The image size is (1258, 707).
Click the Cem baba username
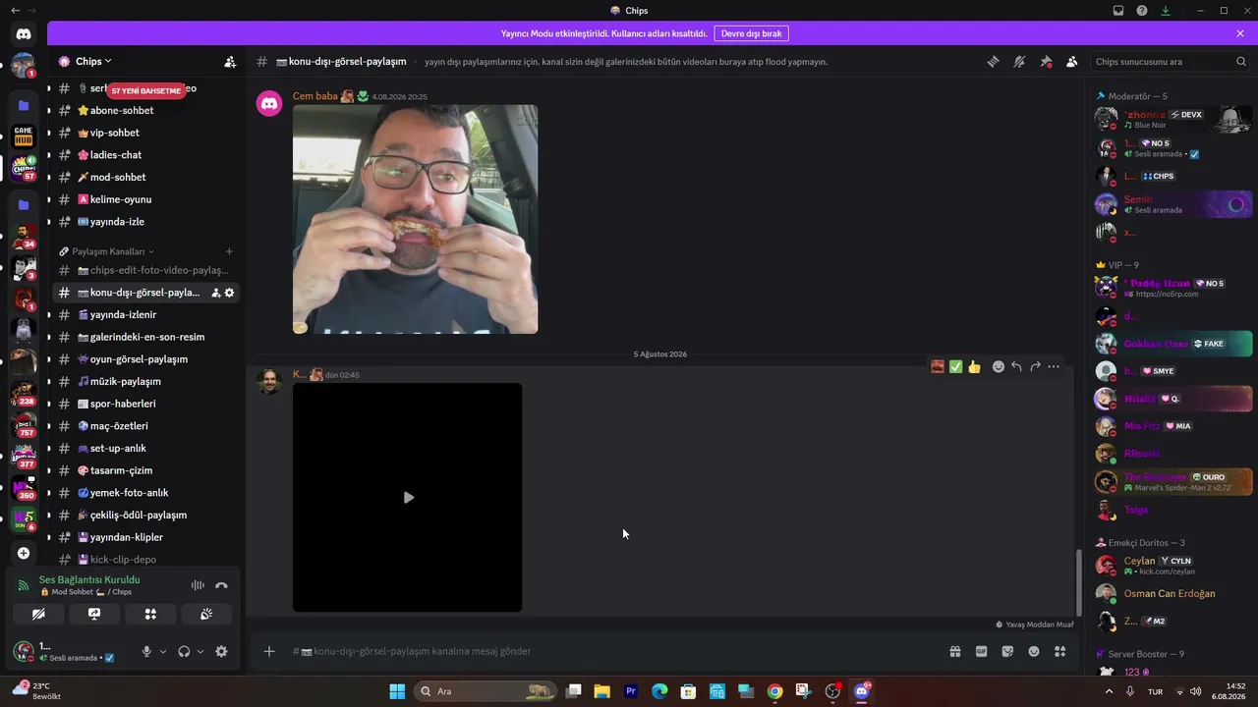(315, 96)
